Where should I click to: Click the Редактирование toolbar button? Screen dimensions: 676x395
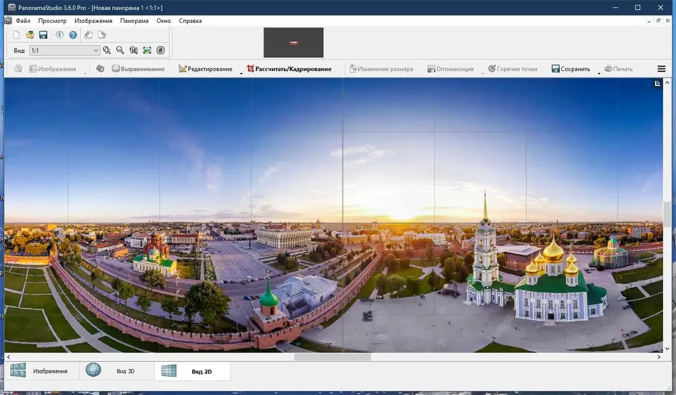click(206, 69)
